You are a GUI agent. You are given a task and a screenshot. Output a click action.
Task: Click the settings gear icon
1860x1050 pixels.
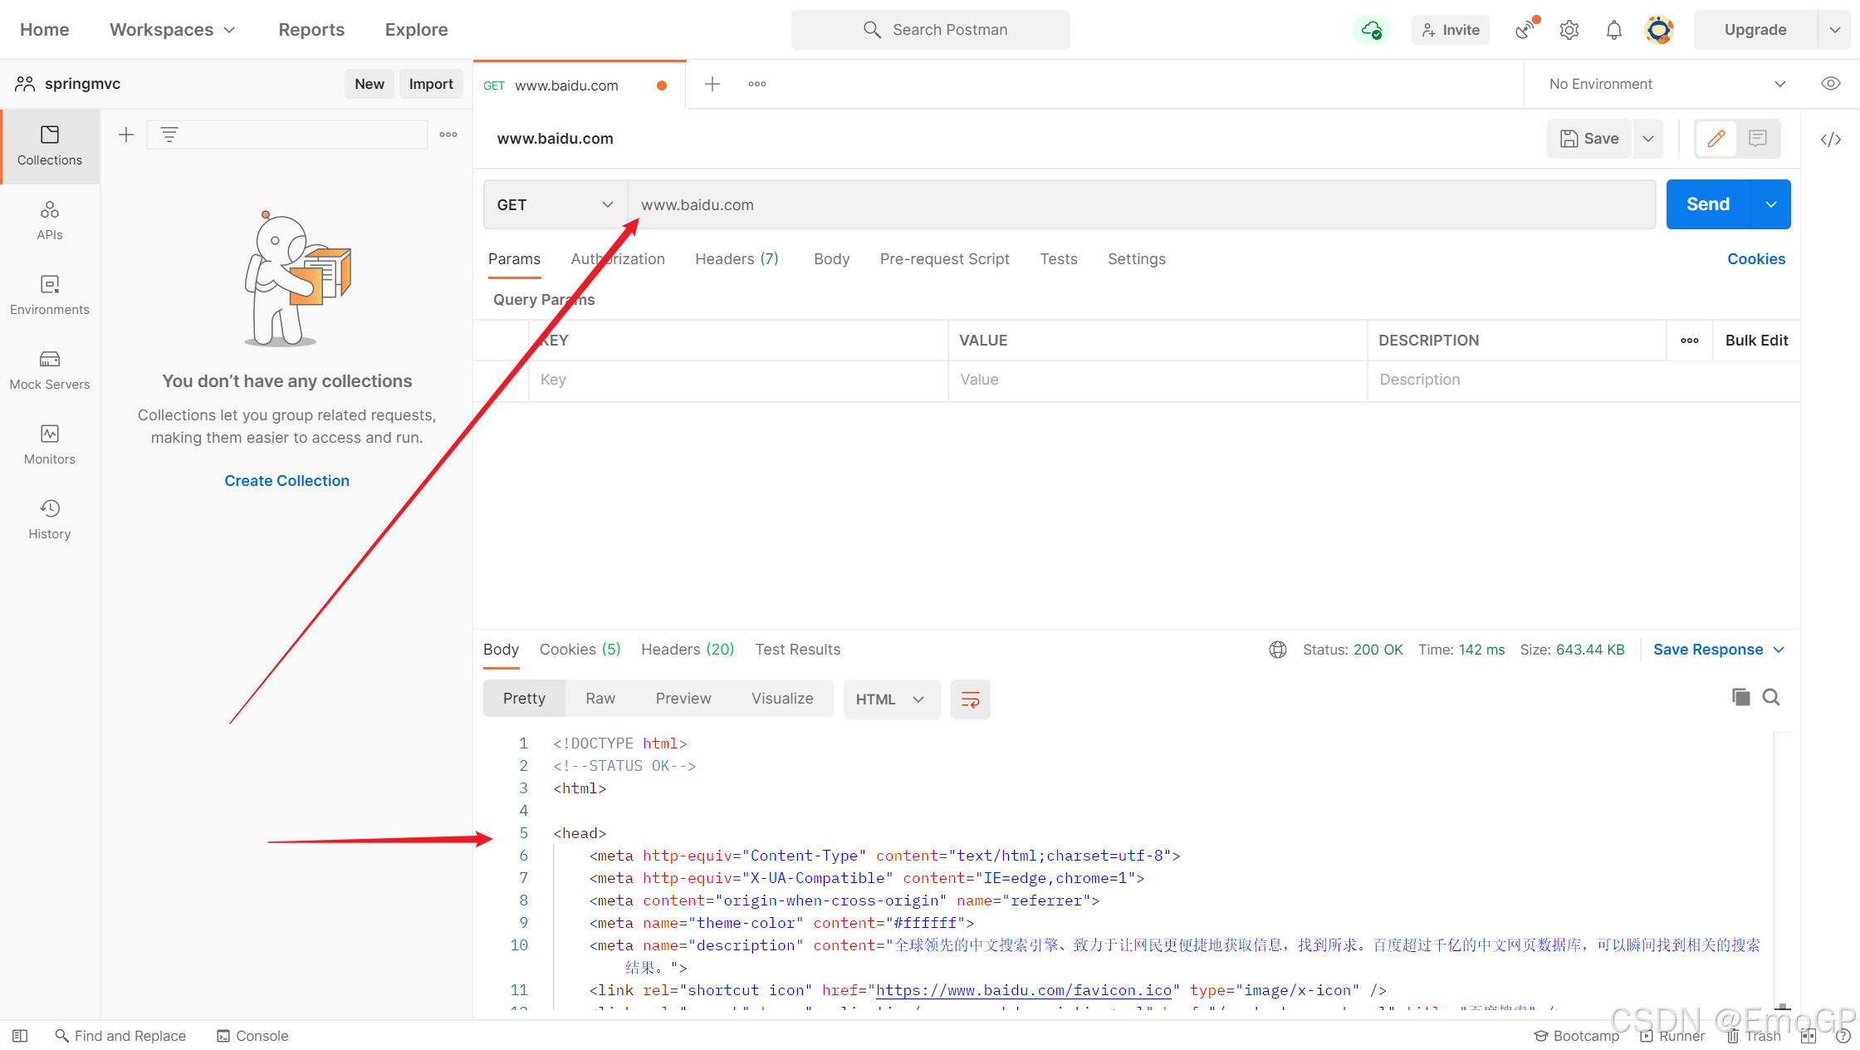1569,30
